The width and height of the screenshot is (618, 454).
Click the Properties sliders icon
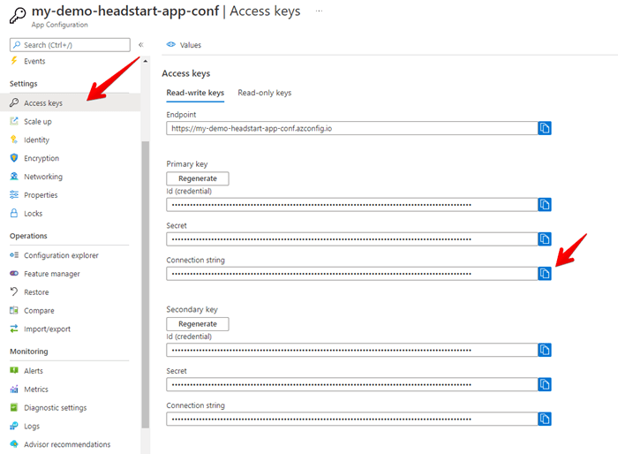pyautogui.click(x=14, y=194)
